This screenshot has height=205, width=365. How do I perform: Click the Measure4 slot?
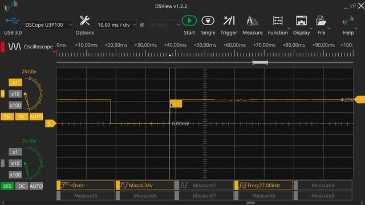click(323, 185)
